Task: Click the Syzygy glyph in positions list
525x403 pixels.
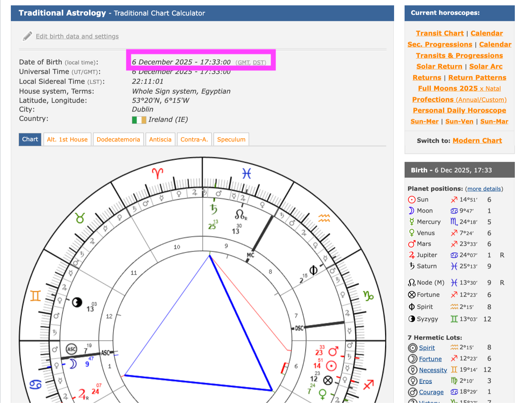Action: pos(411,319)
